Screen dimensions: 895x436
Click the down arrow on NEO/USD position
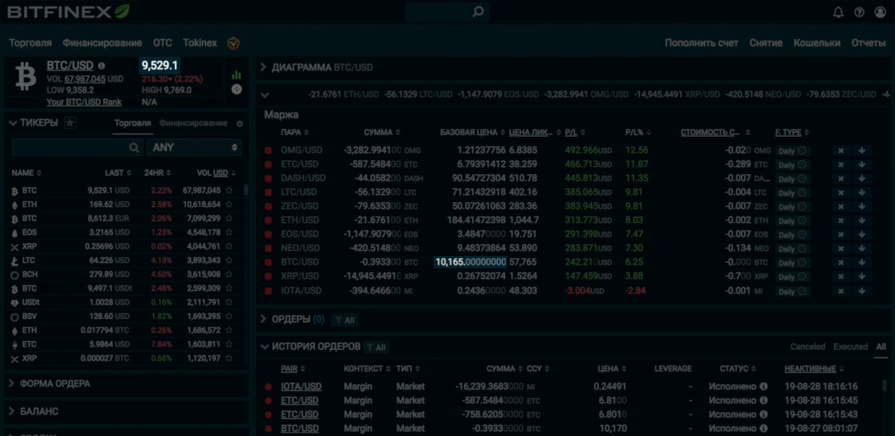pyautogui.click(x=862, y=248)
